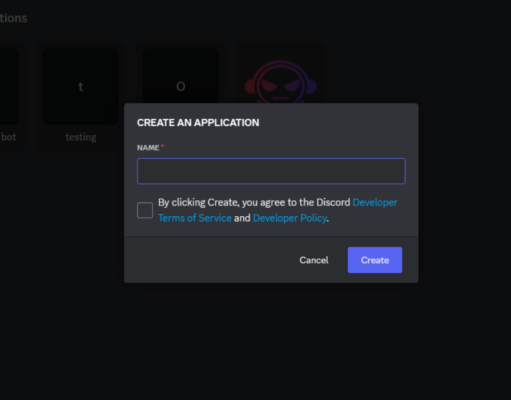
Task: Open the Developer Policy link
Action: [x=289, y=218]
